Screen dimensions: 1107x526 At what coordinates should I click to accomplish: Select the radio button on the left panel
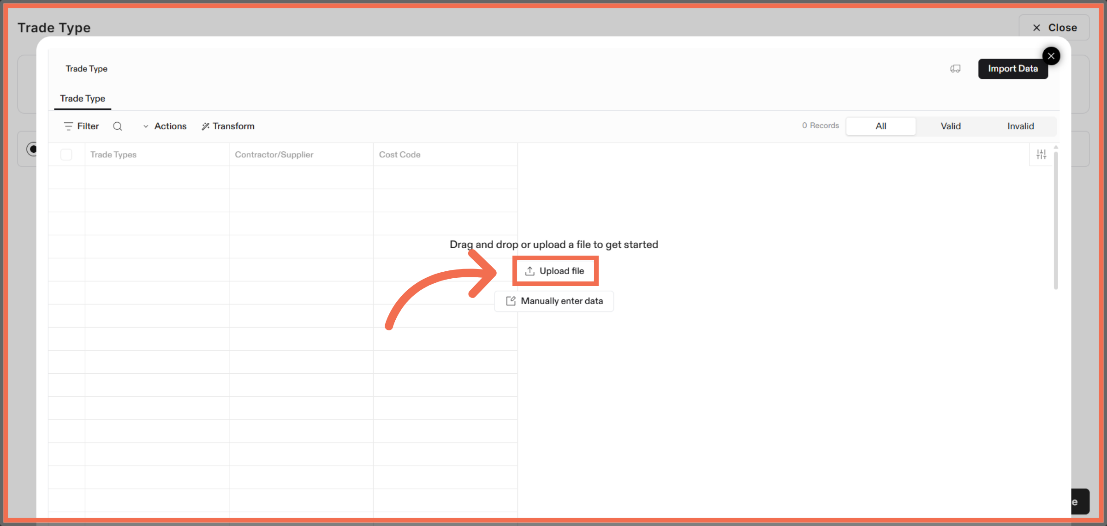[x=33, y=149]
